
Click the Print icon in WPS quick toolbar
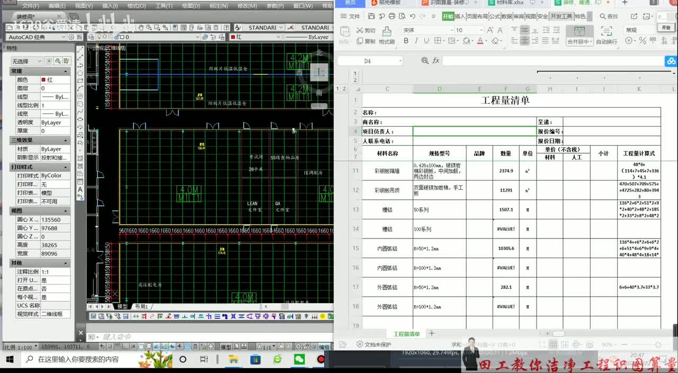[x=392, y=16]
